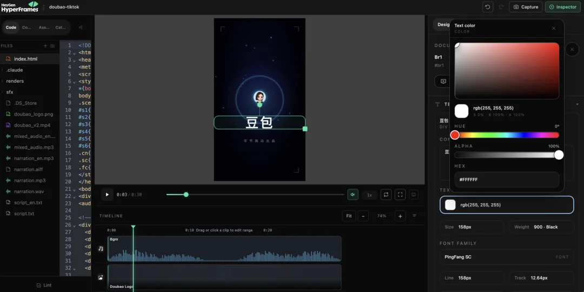This screenshot has height=292, width=584.
Task: Toggle loop playback
Action: 386,195
